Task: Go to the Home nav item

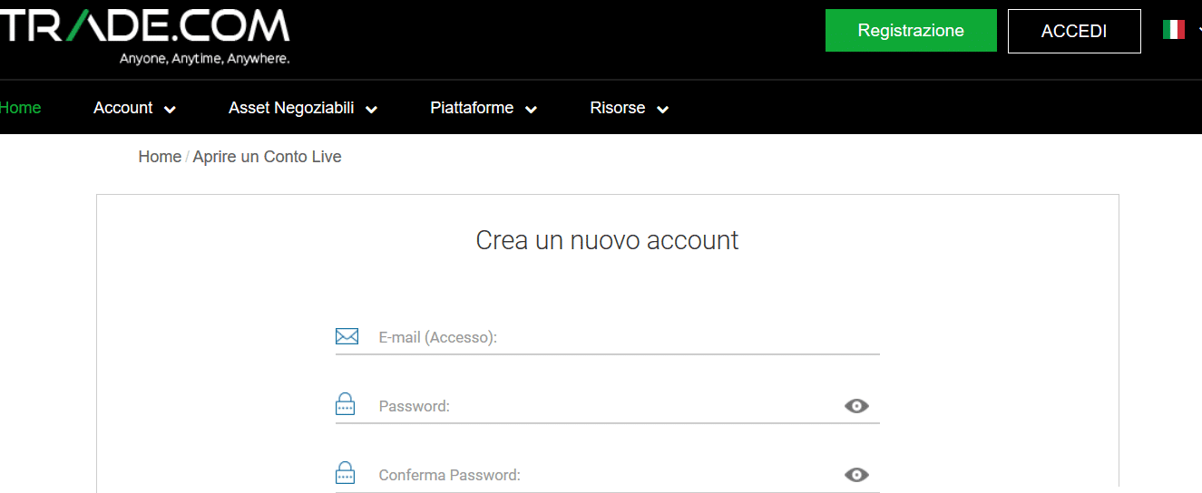Action: pyautogui.click(x=20, y=108)
